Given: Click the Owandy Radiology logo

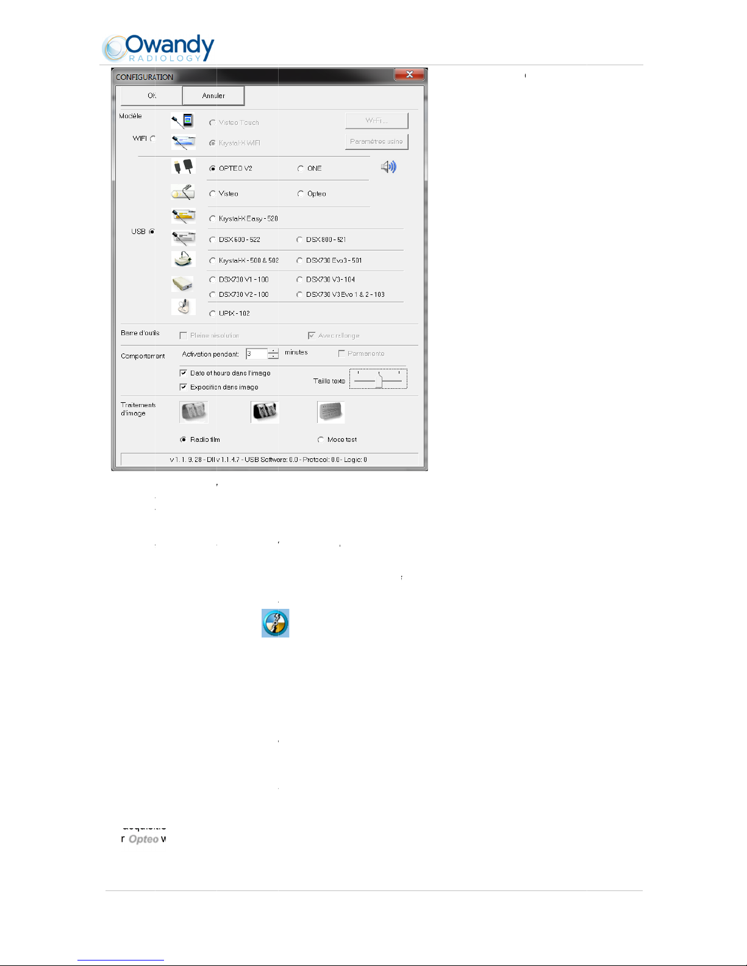Looking at the screenshot, I should pyautogui.click(x=158, y=48).
